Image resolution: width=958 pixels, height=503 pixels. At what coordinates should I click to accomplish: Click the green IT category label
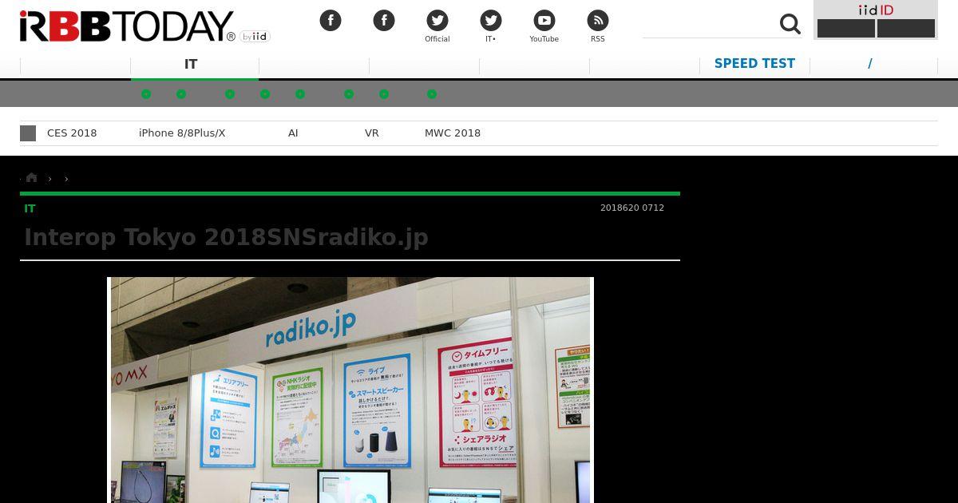coord(30,208)
